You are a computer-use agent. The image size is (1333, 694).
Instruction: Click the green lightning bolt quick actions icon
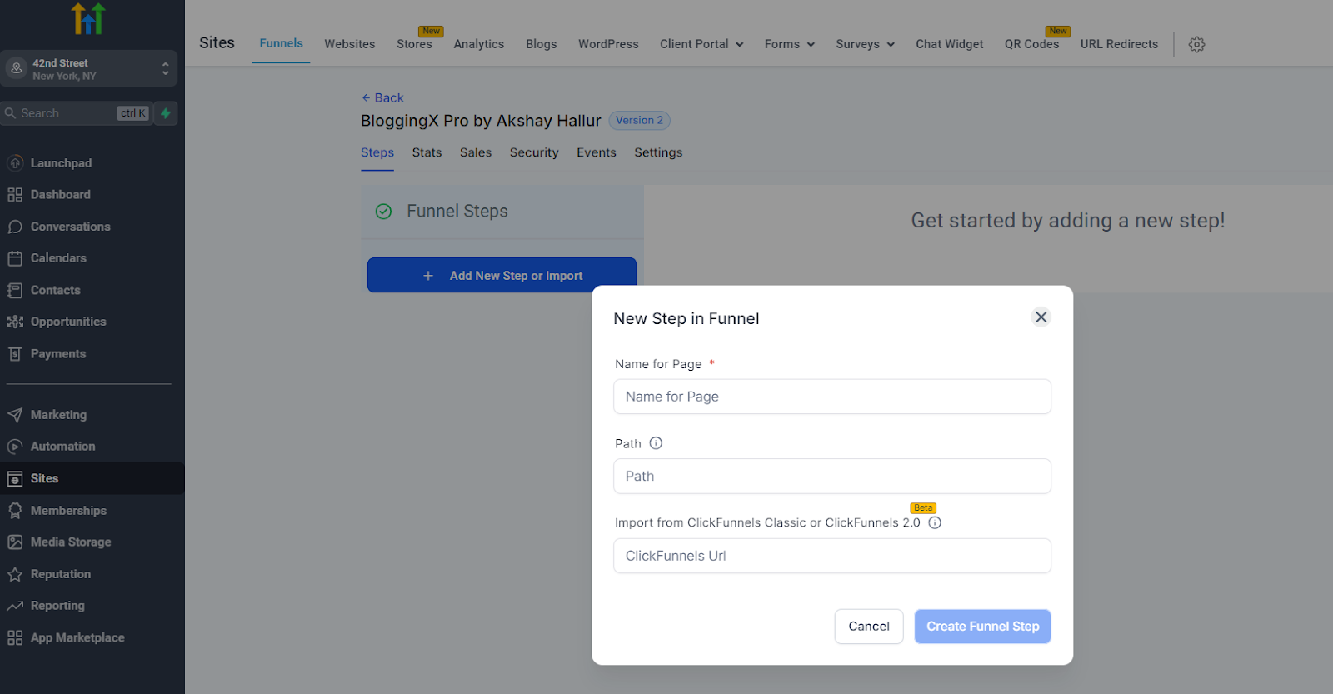pos(166,113)
